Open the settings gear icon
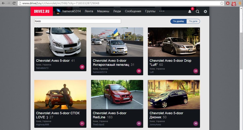This screenshot has width=243, height=130. pyautogui.click(x=205, y=11)
